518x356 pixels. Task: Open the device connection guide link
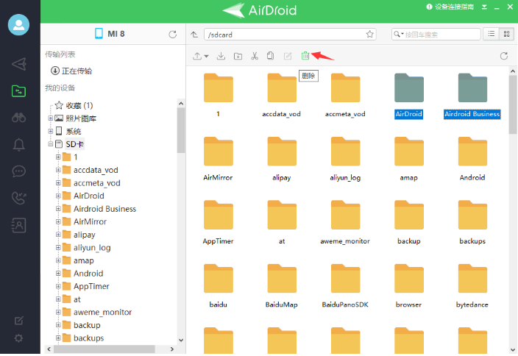[x=450, y=7]
